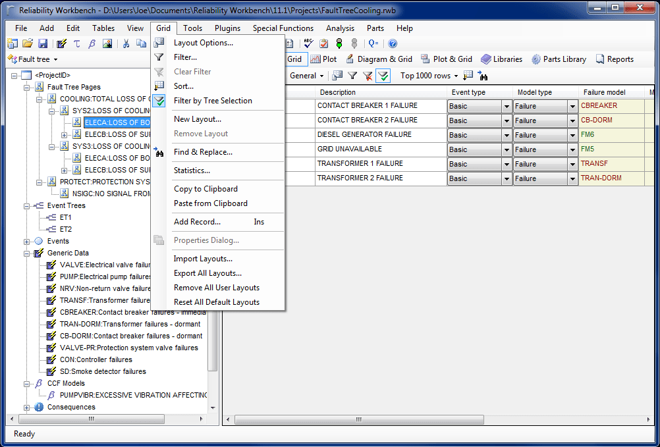Click the Sort icon in grid toolbar
This screenshot has width=660, height=447.
click(467, 76)
